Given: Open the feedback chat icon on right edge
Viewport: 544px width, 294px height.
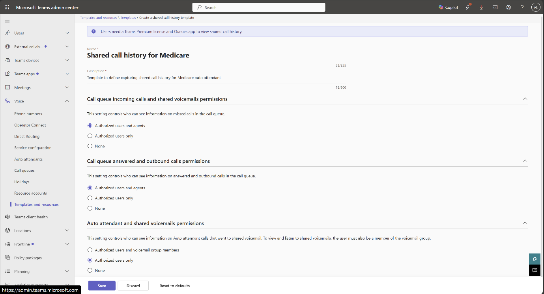Looking at the screenshot, I should click(x=535, y=270).
